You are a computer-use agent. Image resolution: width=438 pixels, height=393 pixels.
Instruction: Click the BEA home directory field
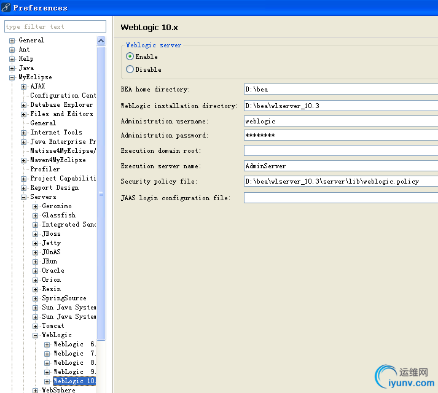click(341, 90)
